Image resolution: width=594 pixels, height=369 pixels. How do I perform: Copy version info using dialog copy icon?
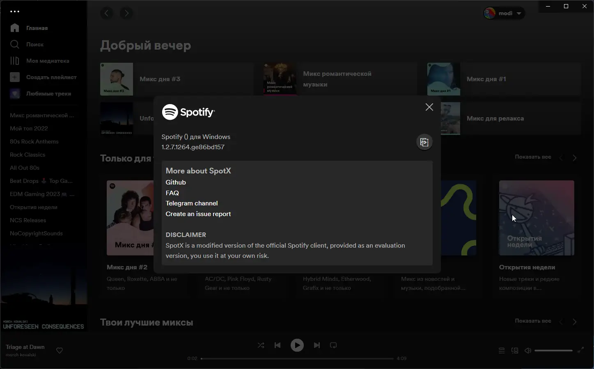424,142
